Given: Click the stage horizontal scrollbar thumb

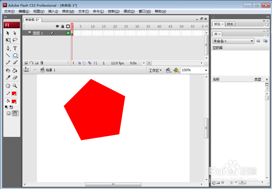Looking at the screenshot, I should (113, 184).
